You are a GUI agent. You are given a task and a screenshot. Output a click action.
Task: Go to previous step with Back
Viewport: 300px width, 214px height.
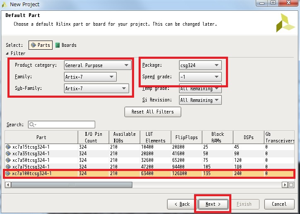[182, 204]
